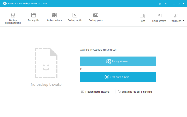Click the title bar menu box icon
Viewport: 187px width, 117px height.
[166, 3]
